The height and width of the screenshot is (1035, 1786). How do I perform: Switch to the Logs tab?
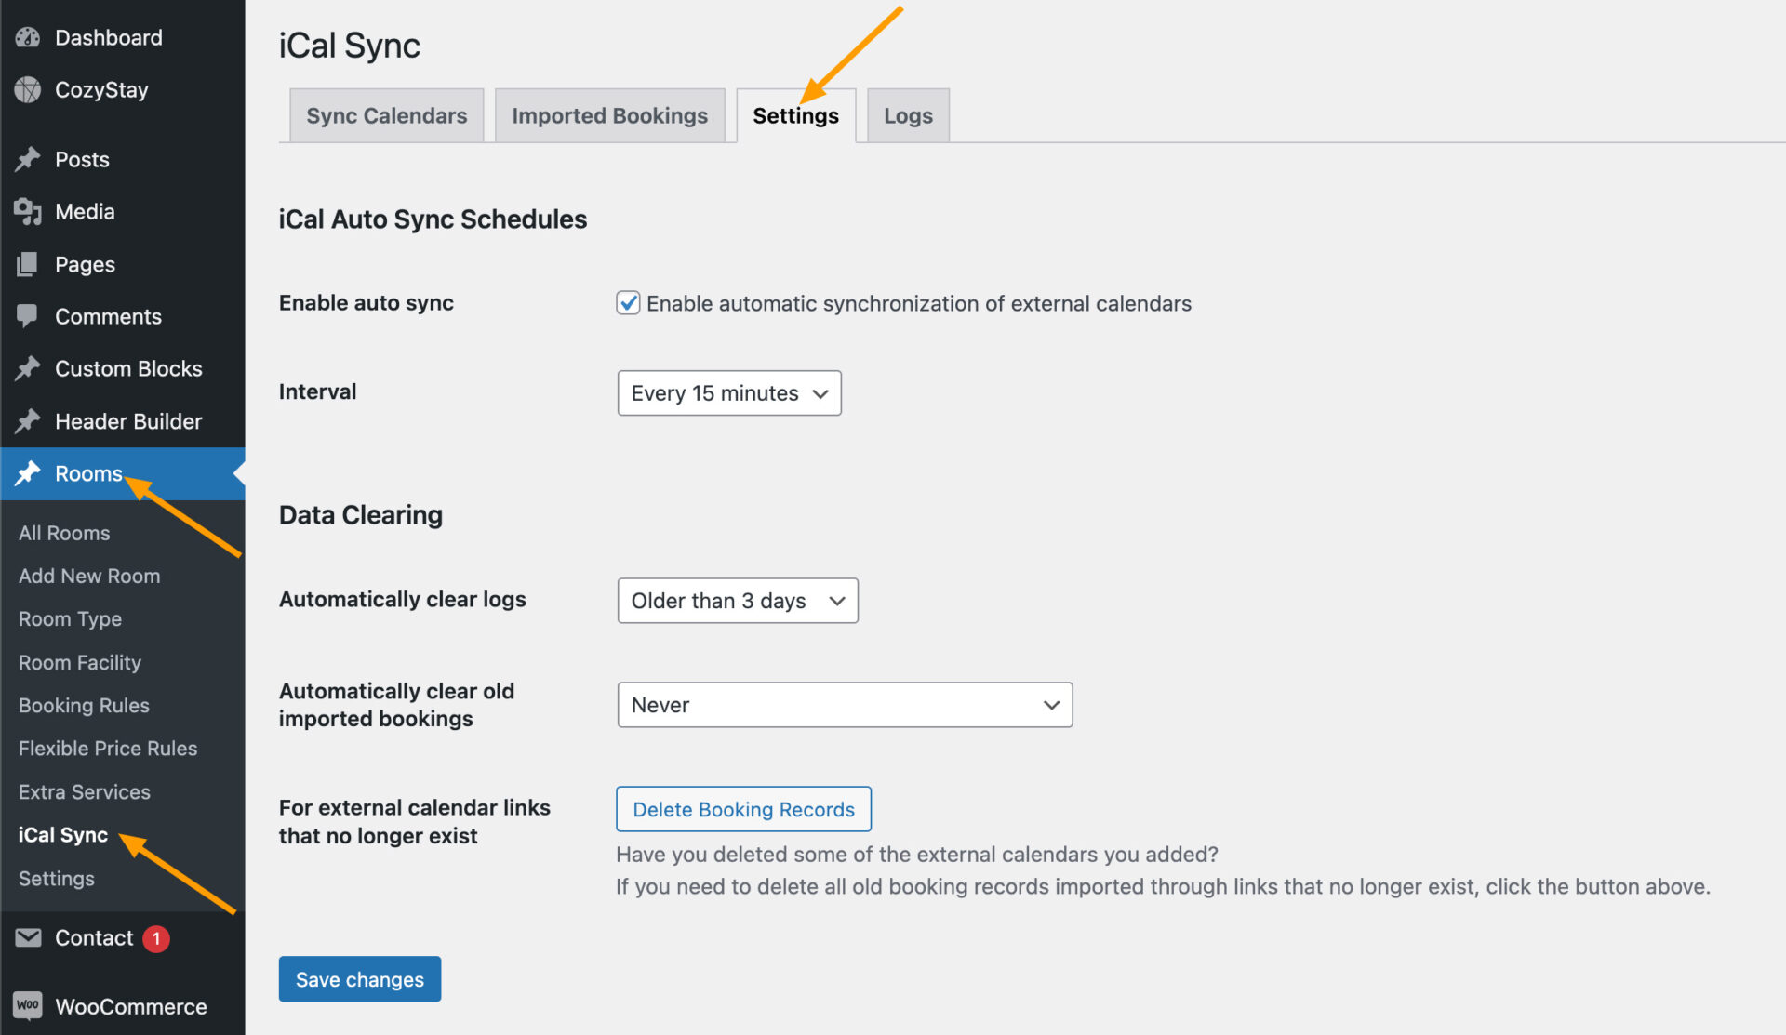point(906,114)
